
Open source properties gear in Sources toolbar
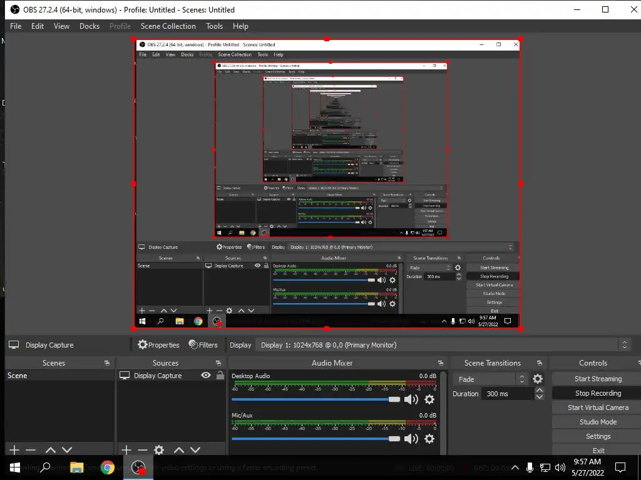[x=159, y=450]
